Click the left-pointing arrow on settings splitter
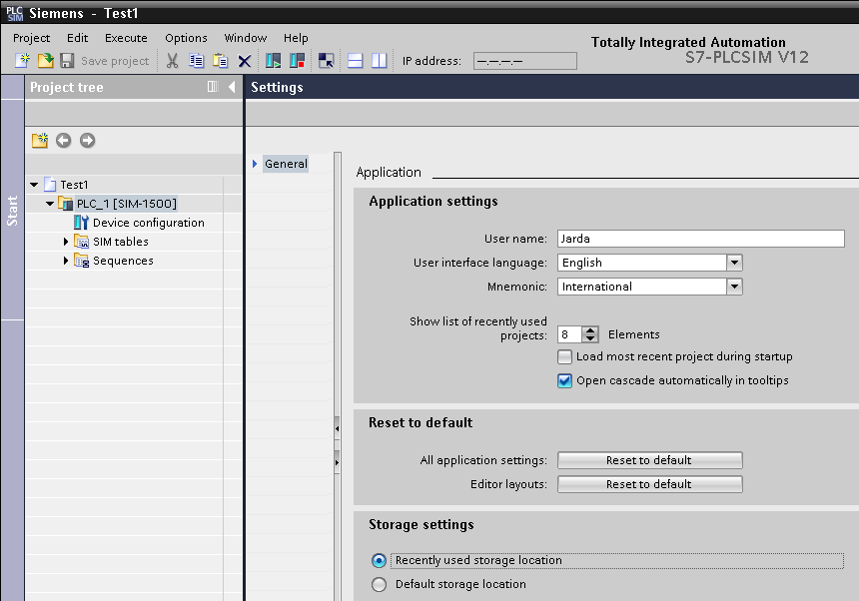 click(337, 428)
